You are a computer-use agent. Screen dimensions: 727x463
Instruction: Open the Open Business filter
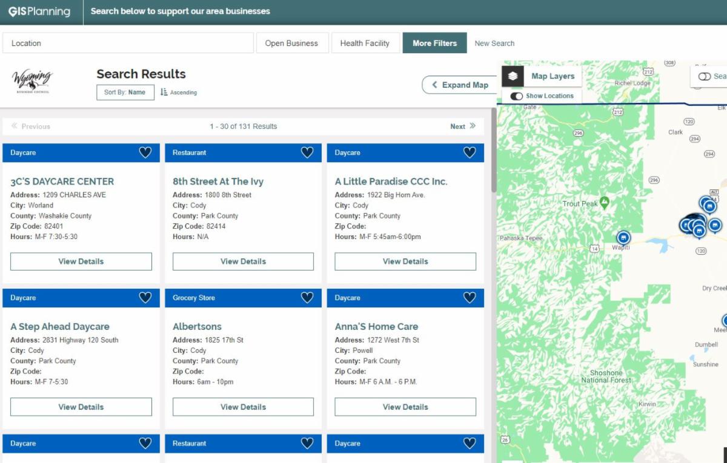(291, 43)
